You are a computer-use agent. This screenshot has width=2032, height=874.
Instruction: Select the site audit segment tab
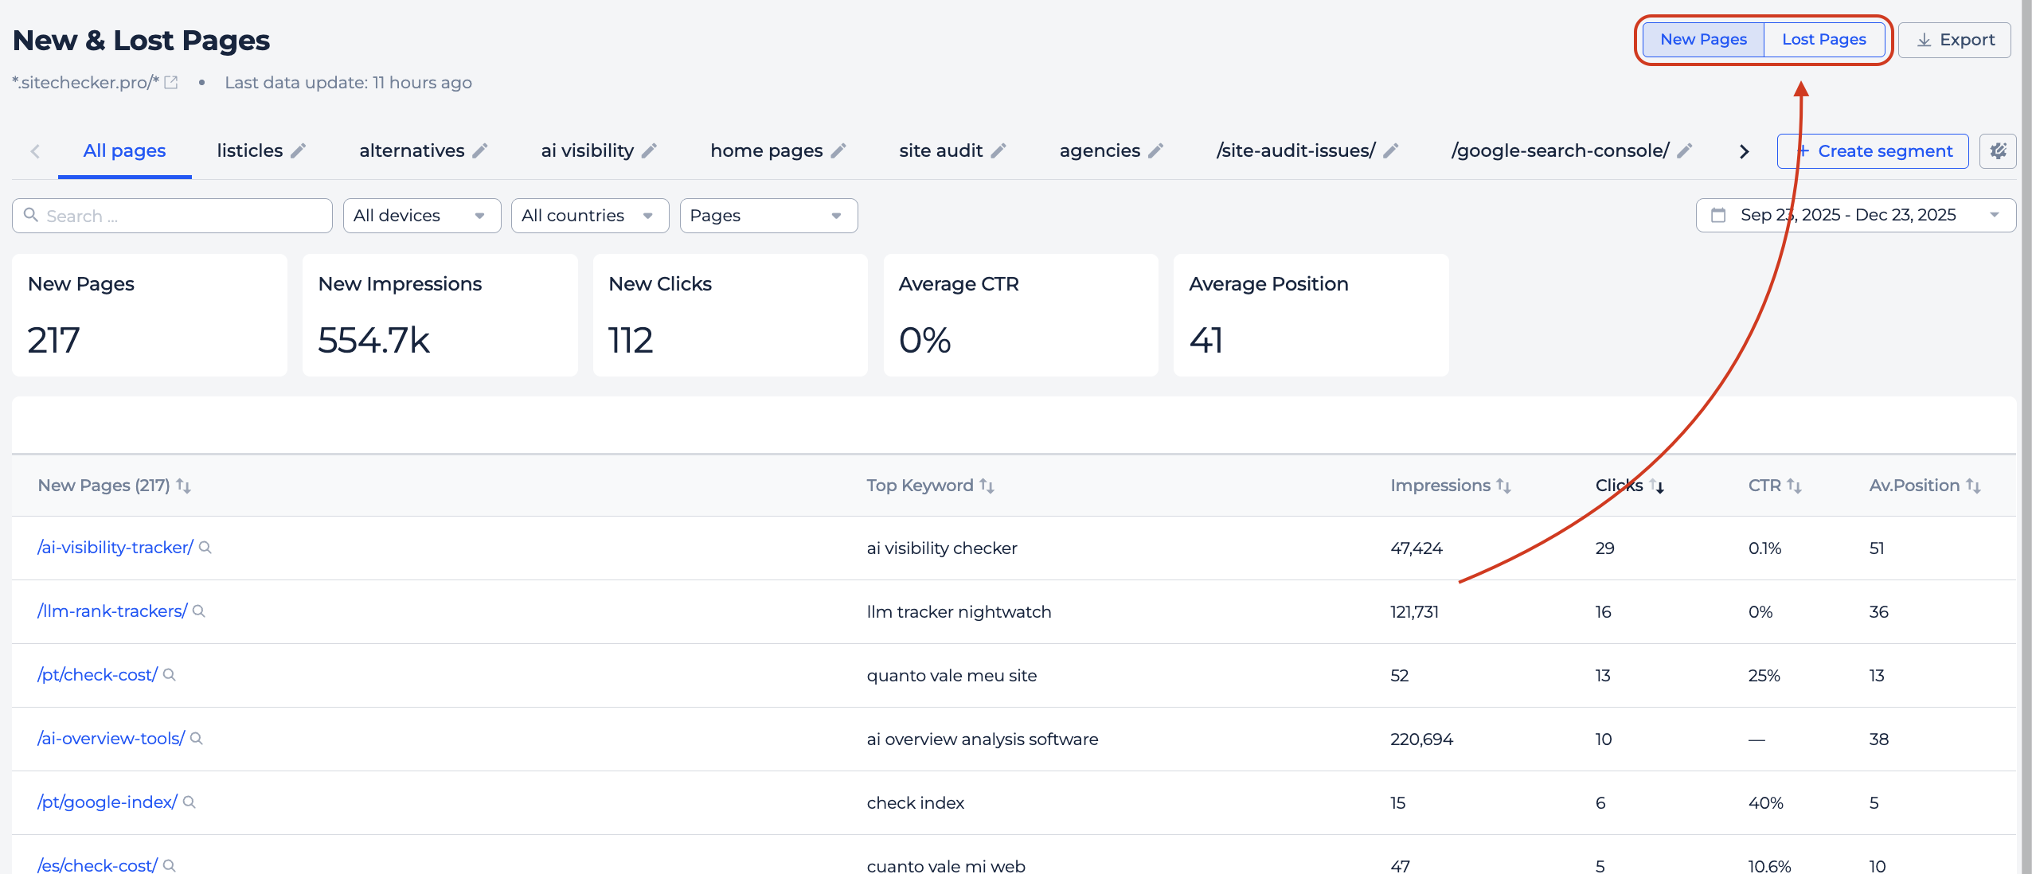(940, 150)
